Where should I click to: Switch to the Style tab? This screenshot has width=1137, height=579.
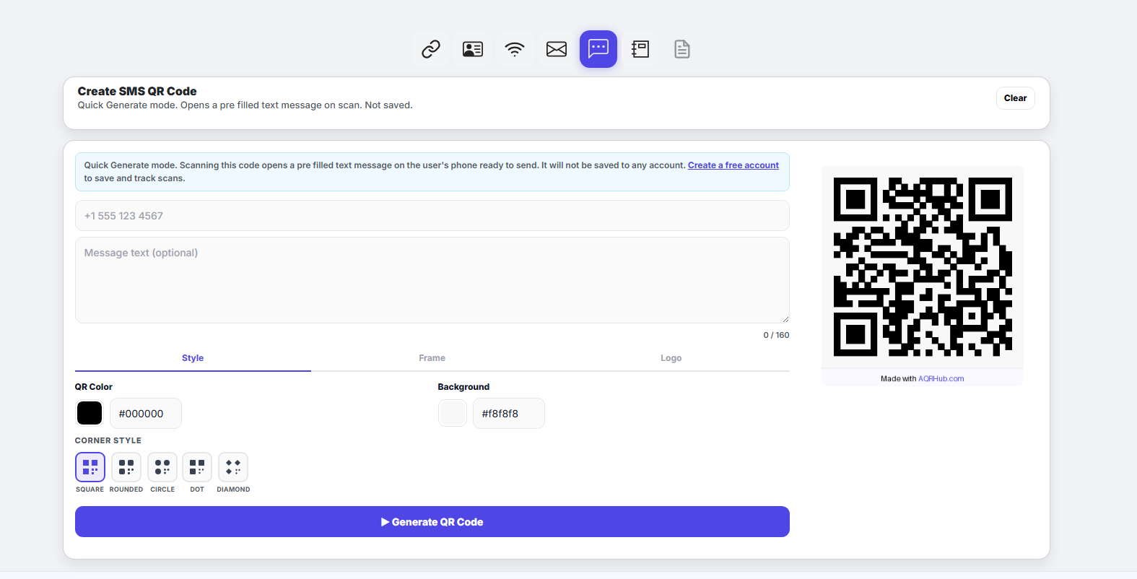(x=193, y=358)
